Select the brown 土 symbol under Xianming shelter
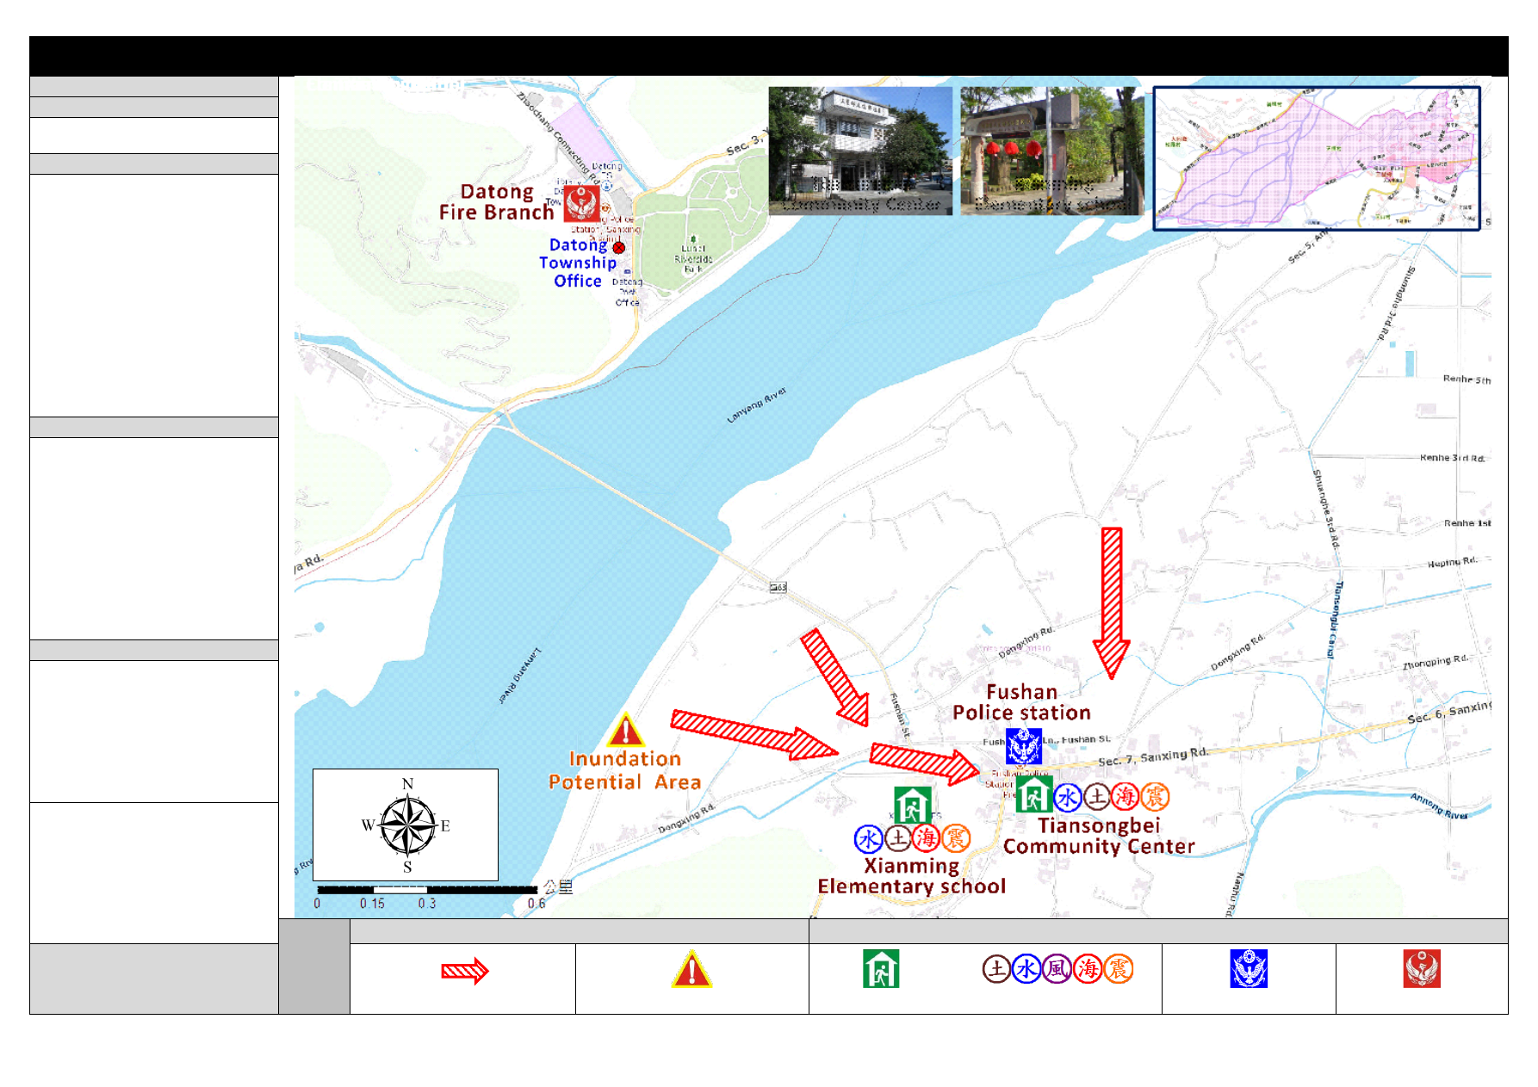 pos(897,838)
